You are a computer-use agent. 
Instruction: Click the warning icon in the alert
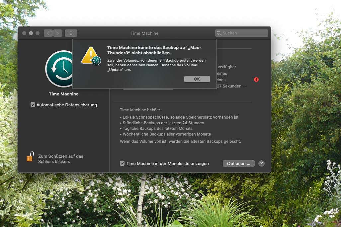[91, 56]
